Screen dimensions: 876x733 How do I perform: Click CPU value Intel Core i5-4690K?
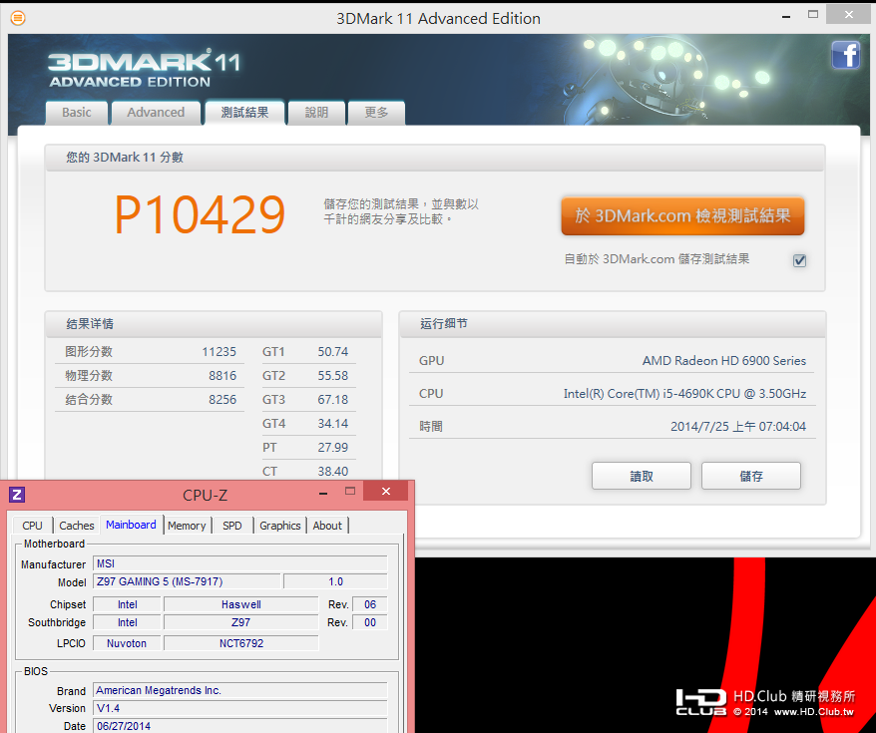(684, 394)
